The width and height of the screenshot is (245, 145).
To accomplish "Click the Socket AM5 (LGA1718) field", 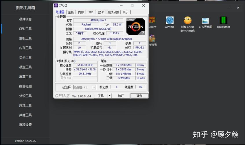I will [98, 29].
